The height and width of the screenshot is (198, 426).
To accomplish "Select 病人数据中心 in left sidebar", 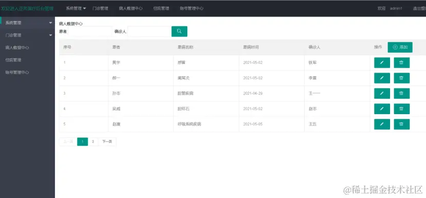I will pos(17,48).
